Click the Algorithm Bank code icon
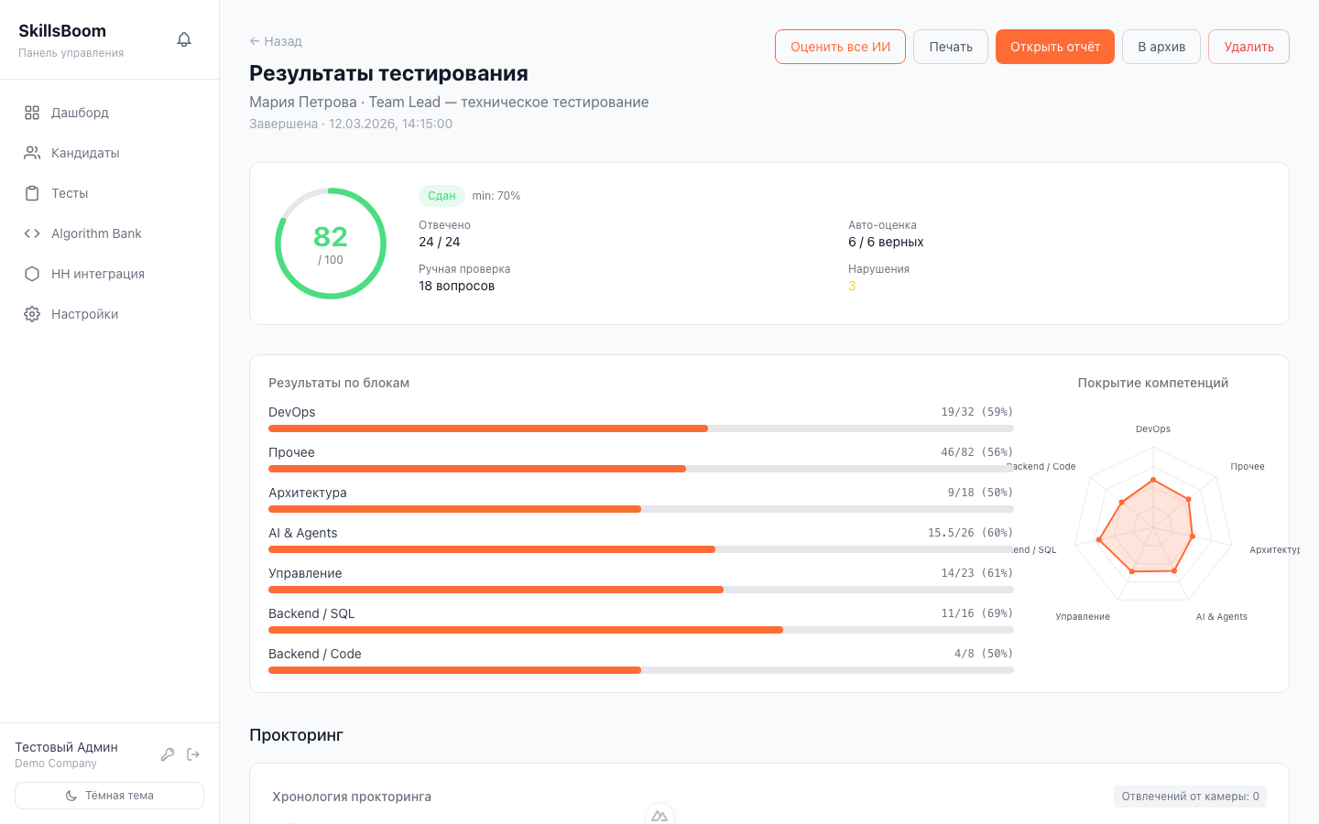Image resolution: width=1319 pixels, height=824 pixels. tap(32, 233)
